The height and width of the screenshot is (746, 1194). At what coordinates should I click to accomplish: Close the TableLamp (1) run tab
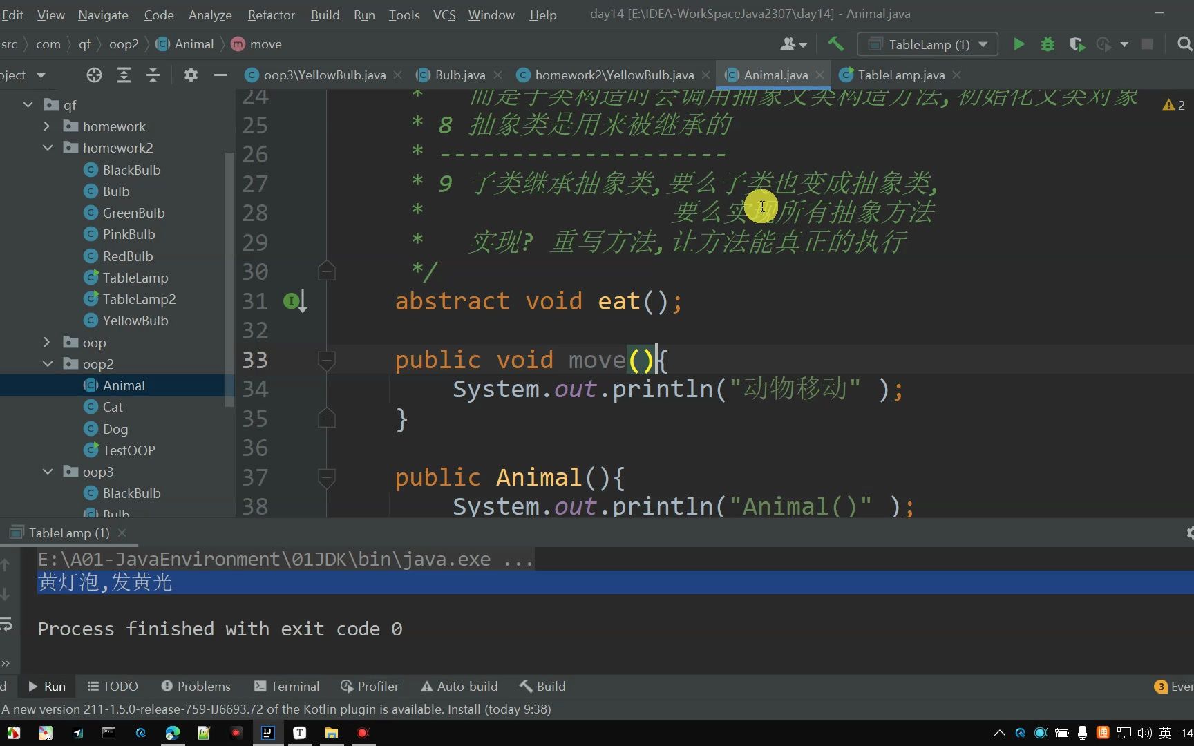(122, 533)
